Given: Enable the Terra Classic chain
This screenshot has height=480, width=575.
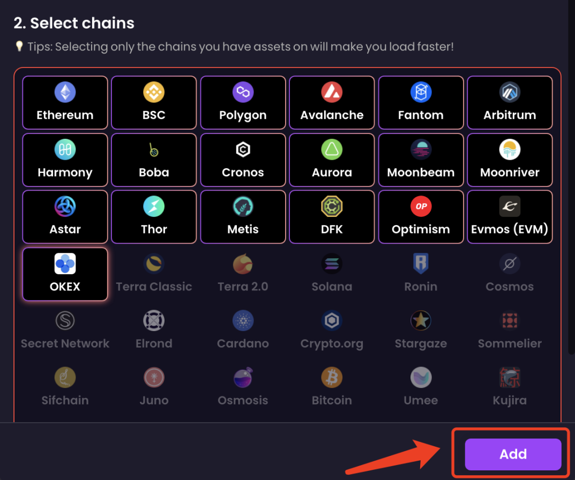Looking at the screenshot, I should pyautogui.click(x=154, y=274).
